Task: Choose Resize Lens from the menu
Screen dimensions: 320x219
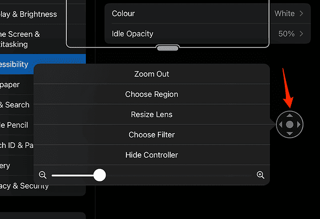Action: coord(151,114)
